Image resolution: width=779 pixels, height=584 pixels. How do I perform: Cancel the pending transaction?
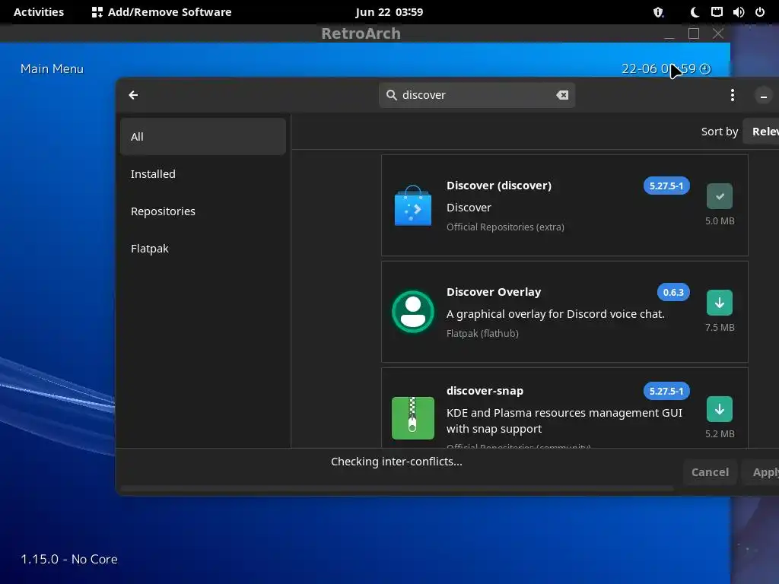(x=710, y=472)
